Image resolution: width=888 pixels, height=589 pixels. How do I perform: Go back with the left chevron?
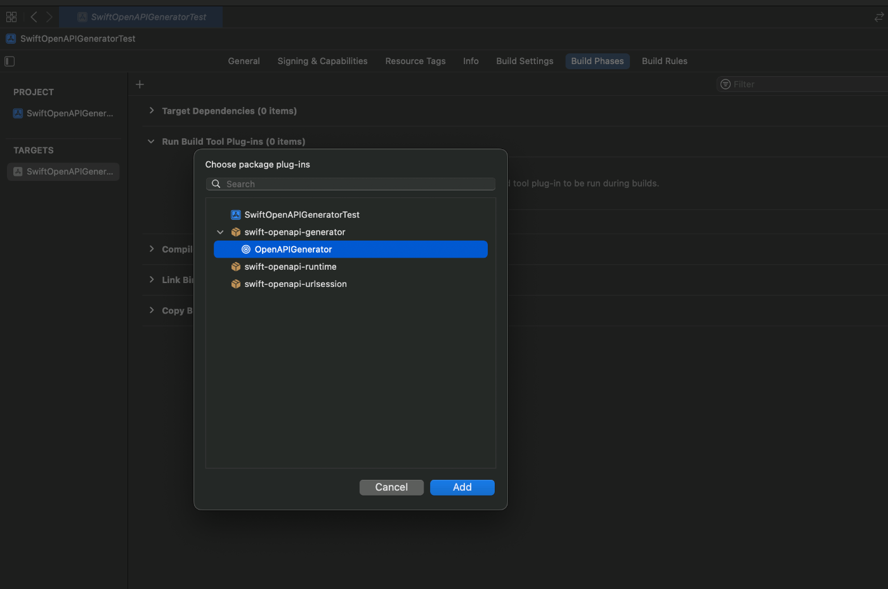coord(34,17)
